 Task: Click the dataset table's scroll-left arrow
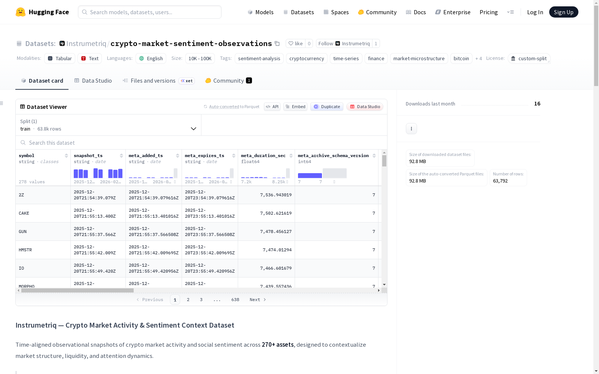(x=18, y=290)
